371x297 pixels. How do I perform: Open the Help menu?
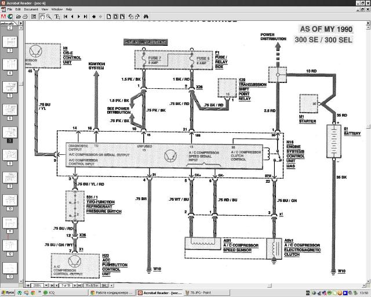coord(69,9)
